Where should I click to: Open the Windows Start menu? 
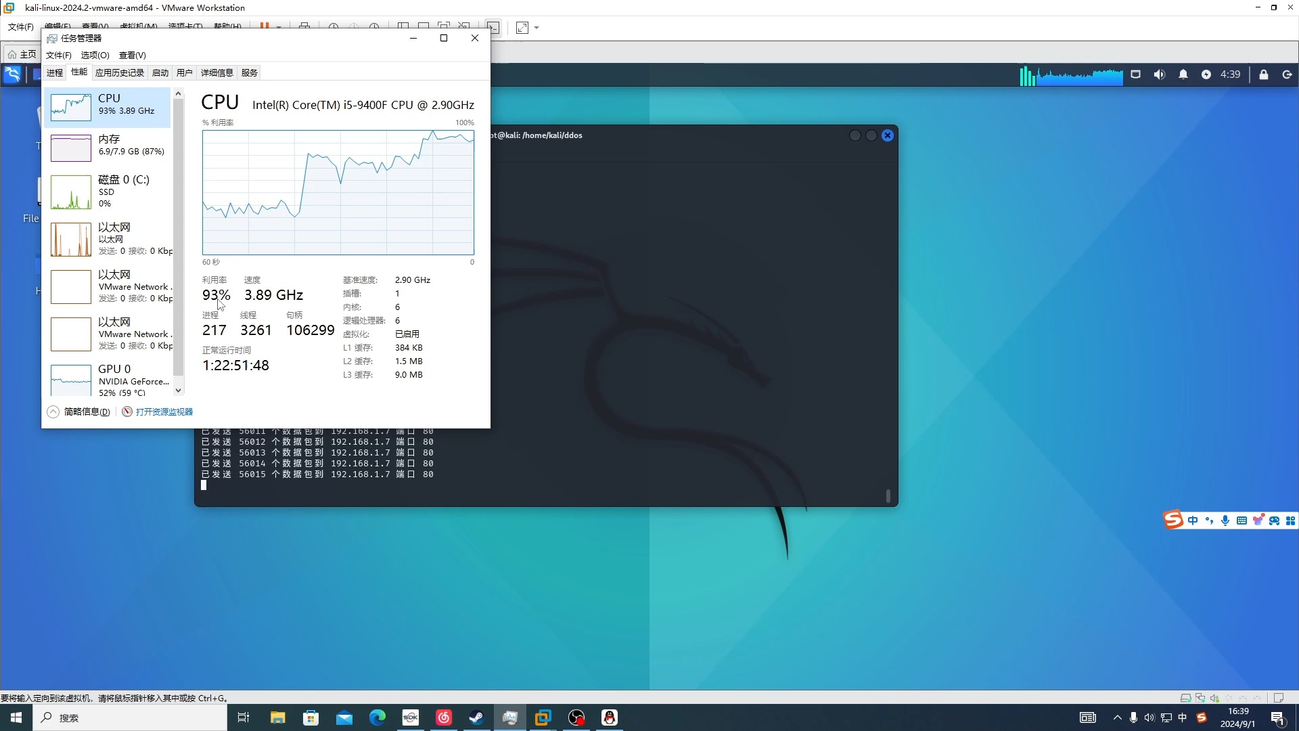(x=16, y=717)
